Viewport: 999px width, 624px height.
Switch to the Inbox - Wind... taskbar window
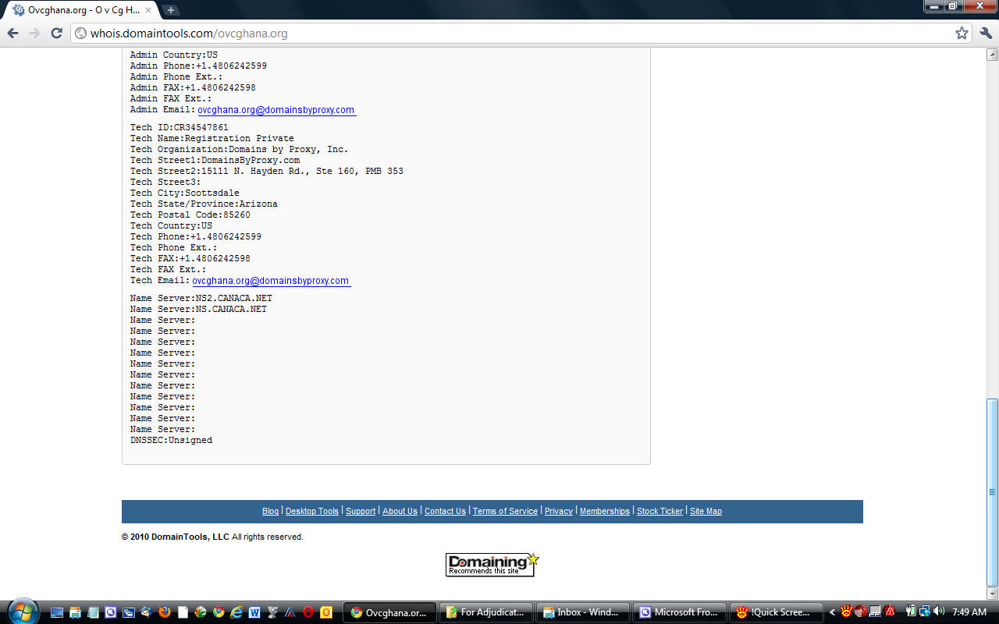click(582, 612)
